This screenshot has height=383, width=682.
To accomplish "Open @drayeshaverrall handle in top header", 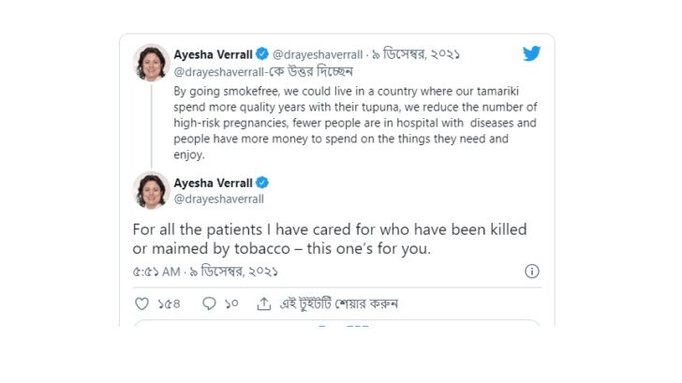I will coord(318,54).
